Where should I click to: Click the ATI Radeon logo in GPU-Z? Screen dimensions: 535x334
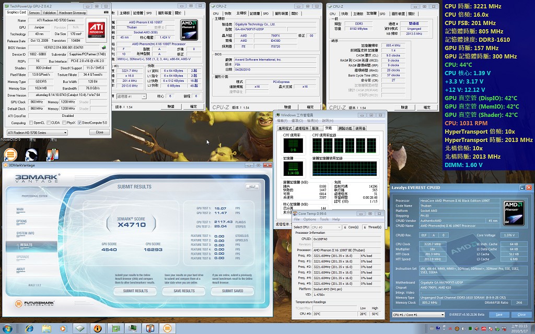97,30
